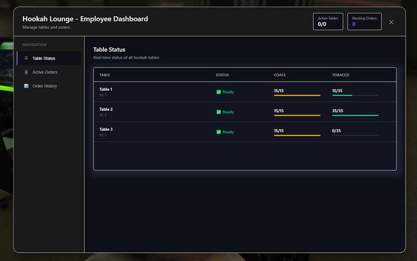This screenshot has width=417, height=261.
Task: Click the green Ready checkmark for Table 2
Action: (x=219, y=111)
